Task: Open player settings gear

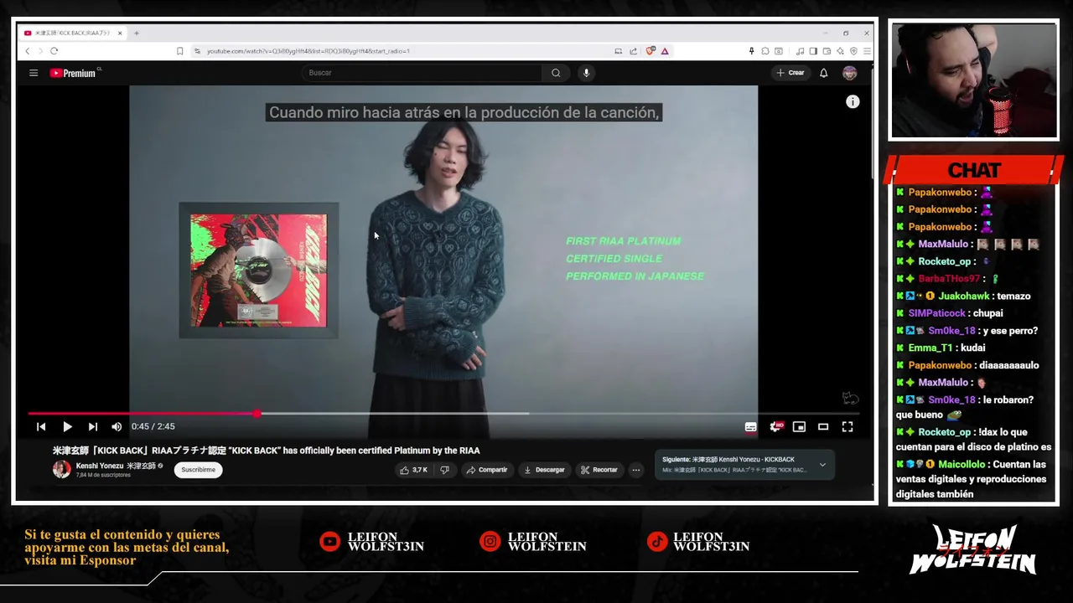Action: (776, 427)
